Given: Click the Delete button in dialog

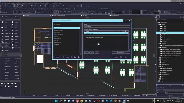Looking at the screenshot, I should [67, 57].
